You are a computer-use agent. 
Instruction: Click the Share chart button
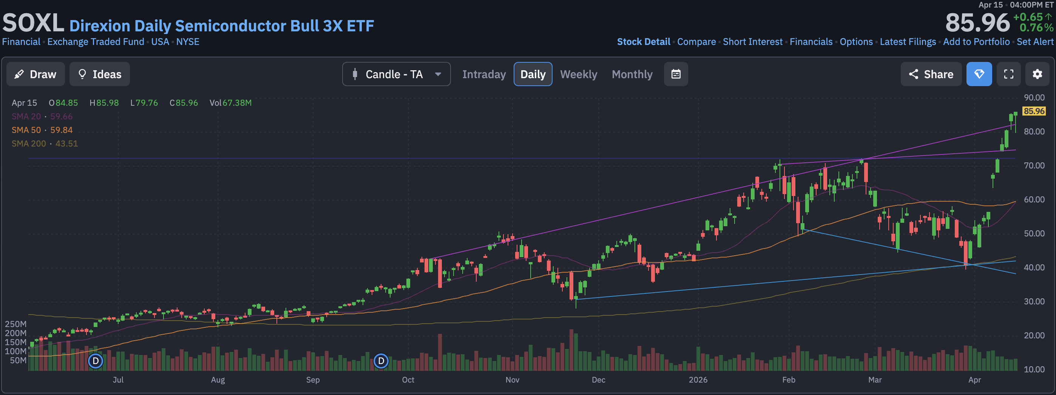(931, 74)
